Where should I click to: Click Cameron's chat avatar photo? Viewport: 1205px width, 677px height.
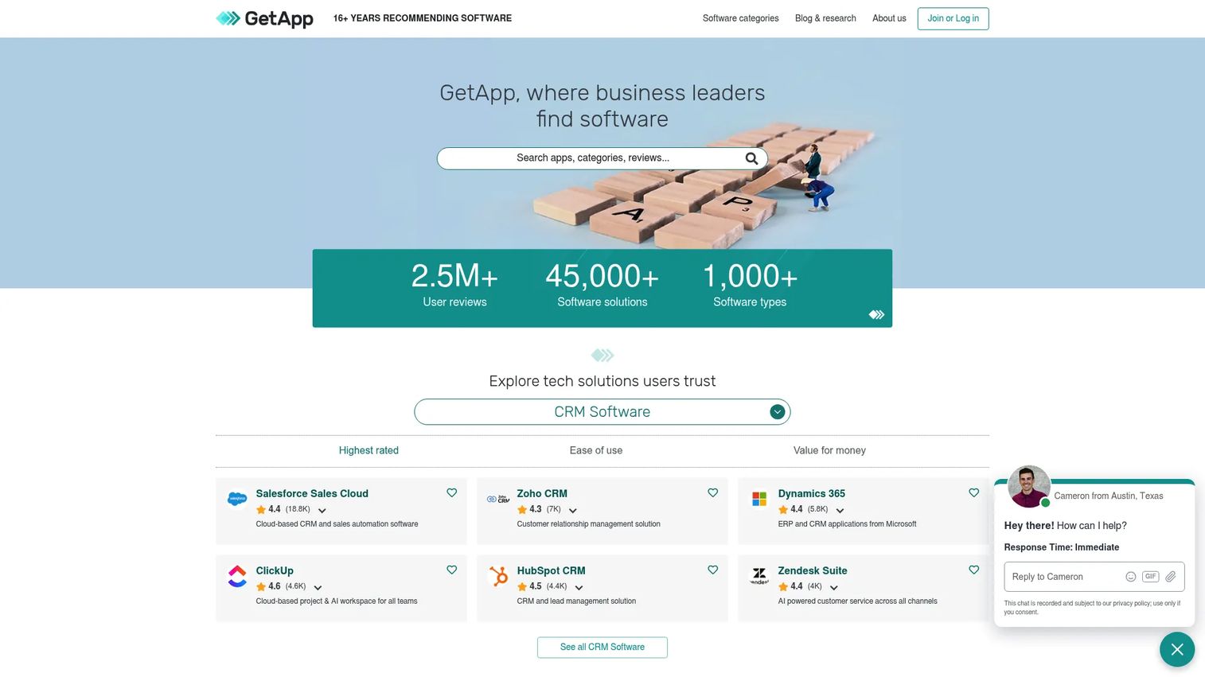(x=1029, y=486)
